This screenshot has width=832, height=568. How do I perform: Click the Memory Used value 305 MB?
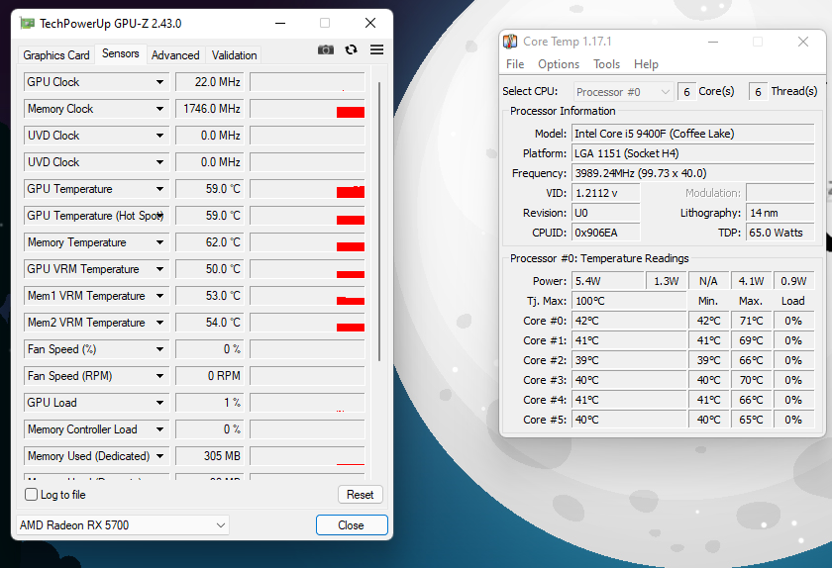coord(210,456)
